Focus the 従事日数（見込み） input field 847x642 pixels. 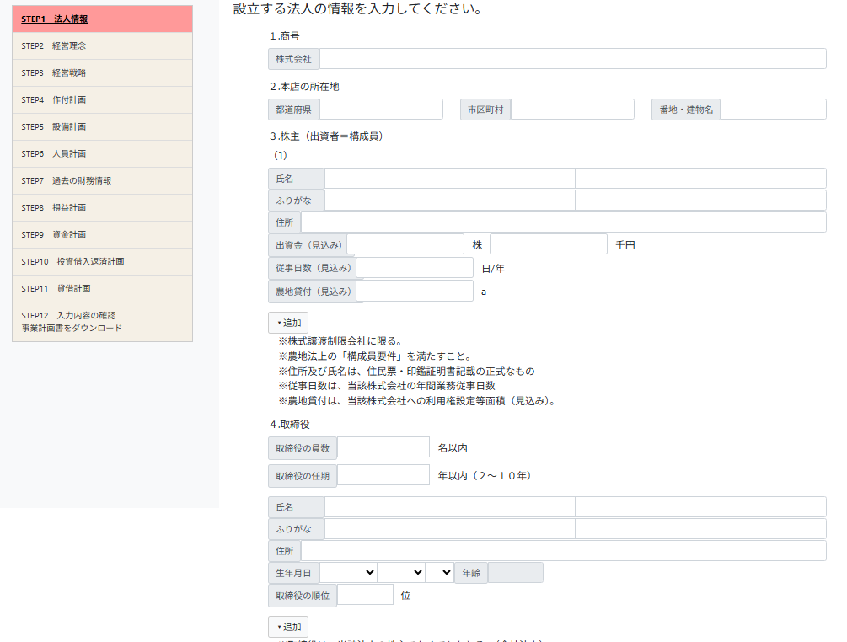point(415,268)
